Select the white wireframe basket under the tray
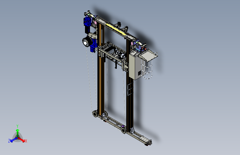Image resolution: width=240 pixels, height=155 pixels. point(147,70)
